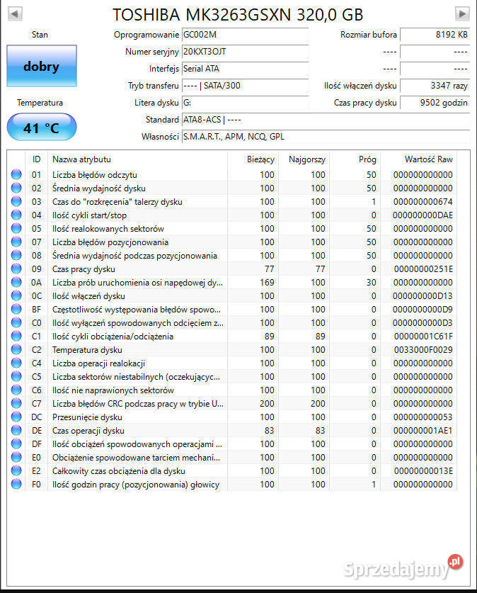
Task: Click raw value 0000000251E
Action: (423, 269)
